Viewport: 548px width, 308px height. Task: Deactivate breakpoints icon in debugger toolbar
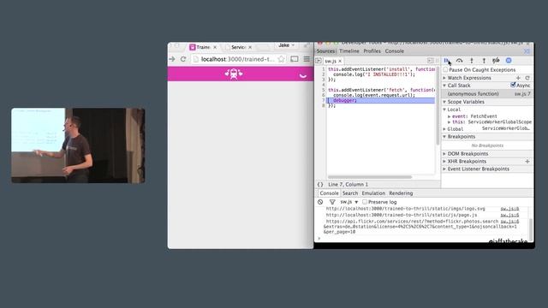(496, 61)
